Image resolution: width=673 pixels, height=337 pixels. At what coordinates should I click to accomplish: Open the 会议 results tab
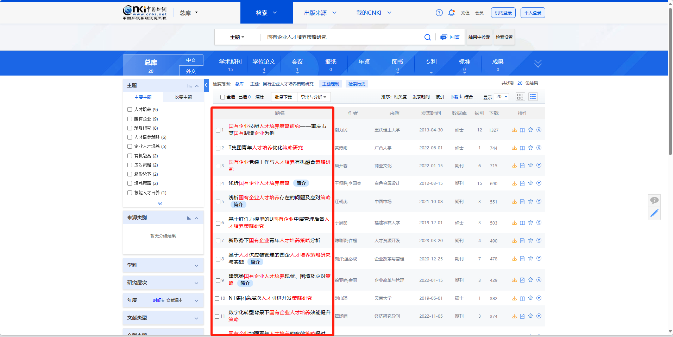pos(297,64)
